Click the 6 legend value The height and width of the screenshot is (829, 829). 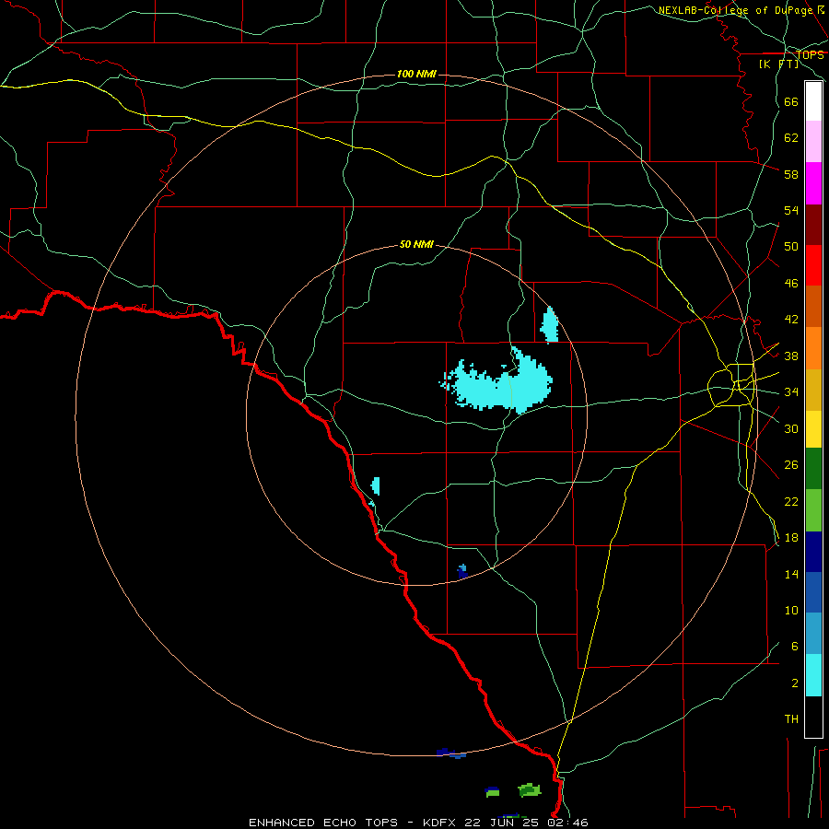tap(795, 647)
